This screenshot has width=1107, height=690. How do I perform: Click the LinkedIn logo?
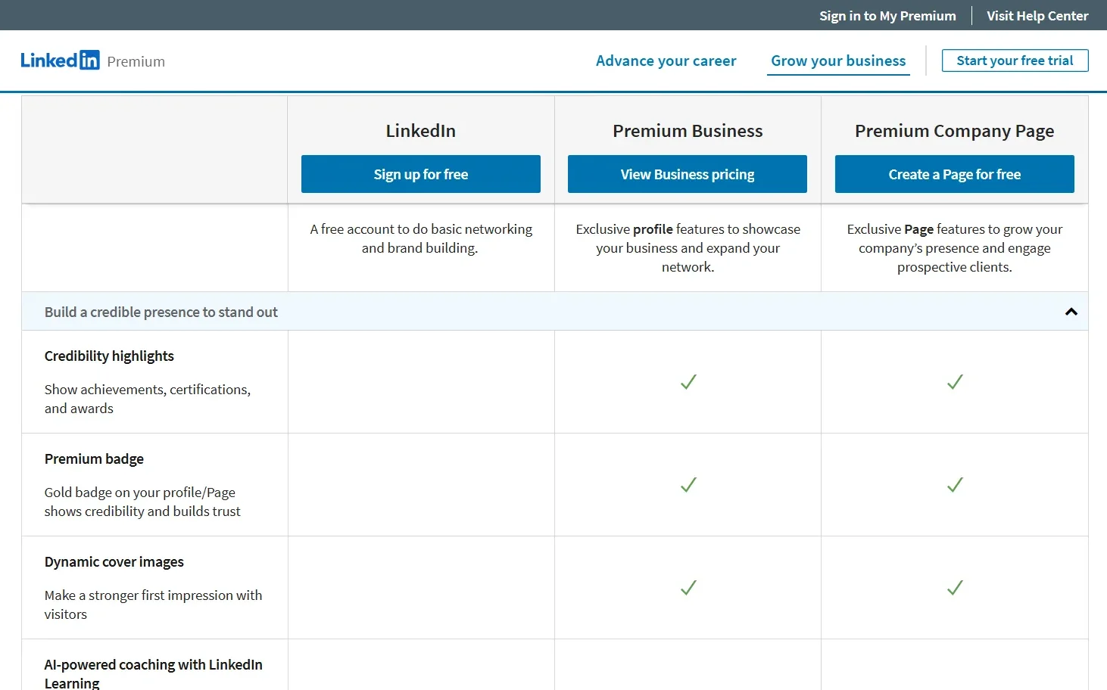(x=60, y=60)
